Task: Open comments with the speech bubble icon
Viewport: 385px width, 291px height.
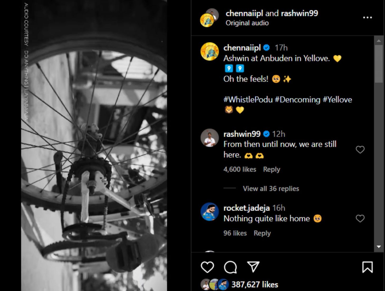Action: click(x=230, y=267)
